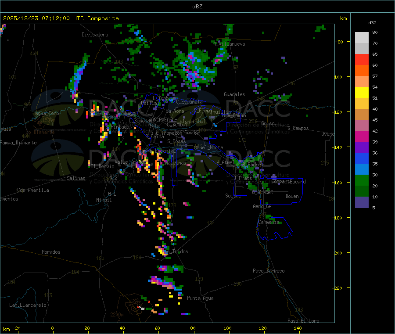The image size is (395, 334).
Task: Click the Lag.Llancanelo label
Action: click(x=28, y=305)
